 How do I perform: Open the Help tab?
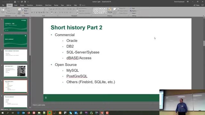(x=75, y=5)
